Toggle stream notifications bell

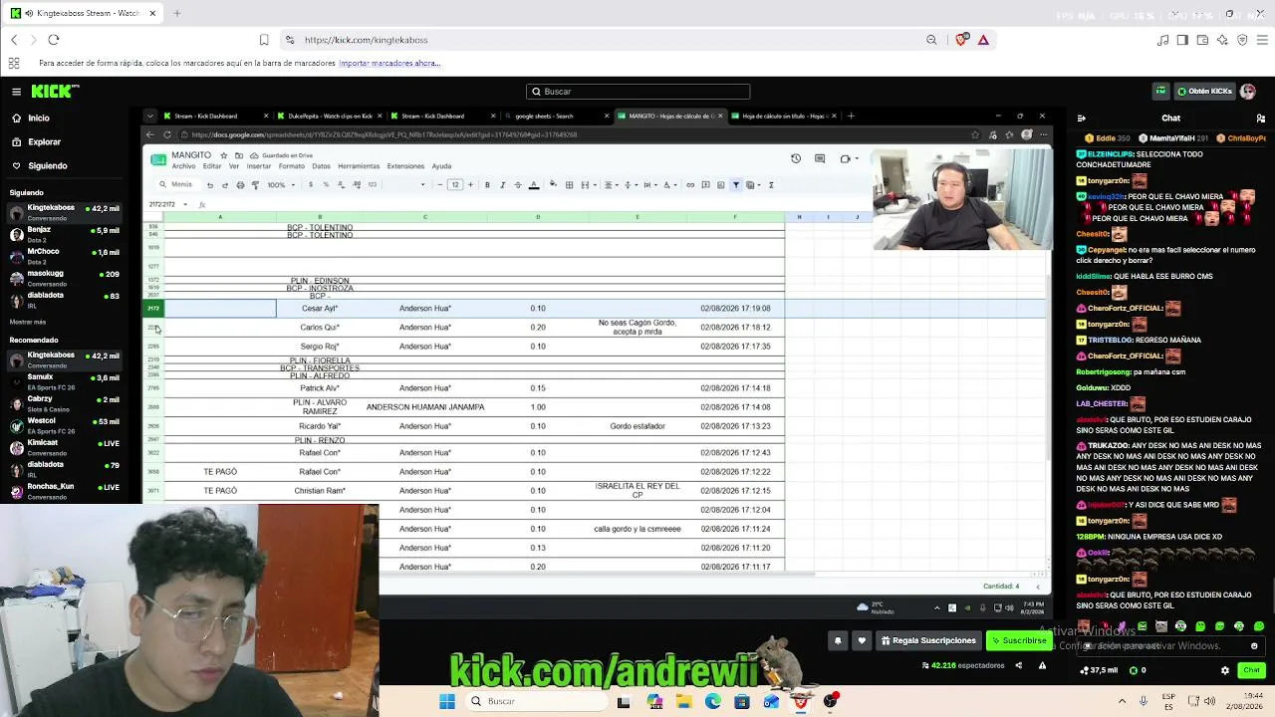tap(838, 641)
